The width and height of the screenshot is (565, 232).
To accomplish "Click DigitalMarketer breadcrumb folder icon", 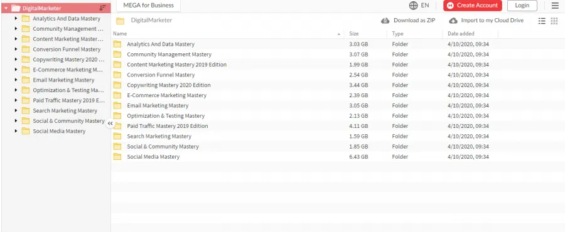I will pos(121,21).
